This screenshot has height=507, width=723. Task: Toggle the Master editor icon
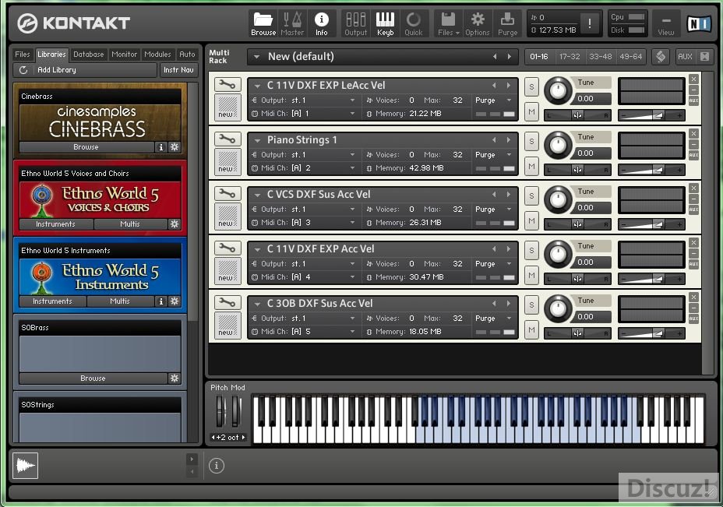click(x=292, y=24)
